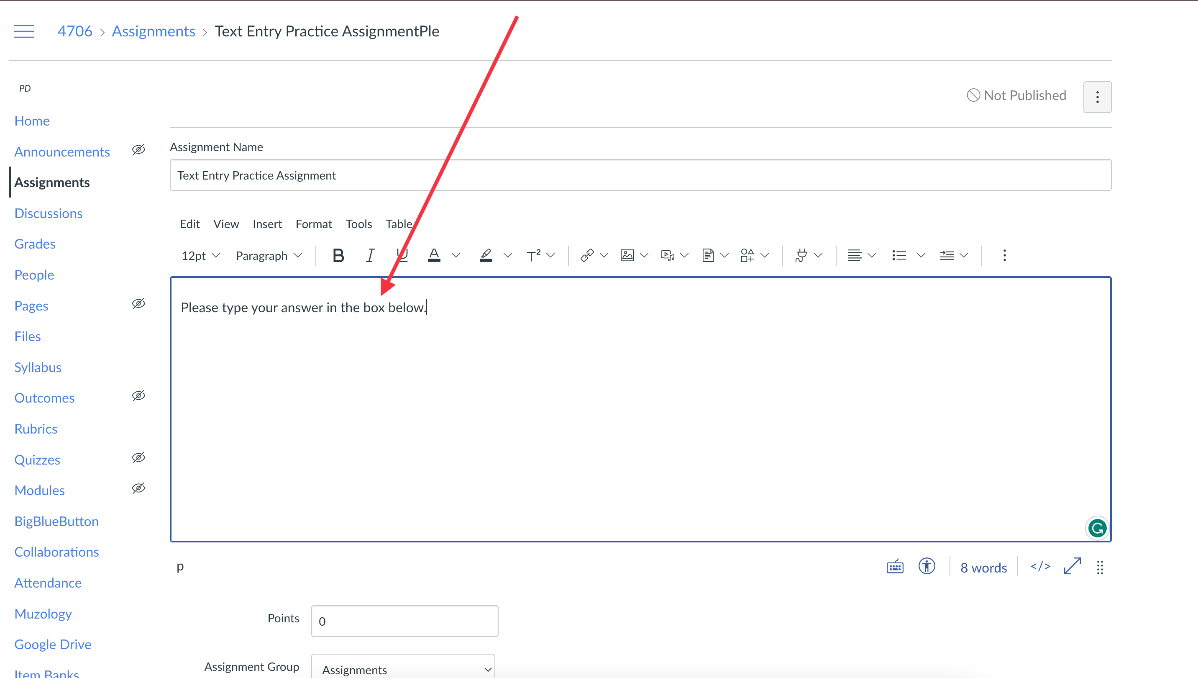Open the toolbar overflow three-dots menu

tap(1004, 255)
